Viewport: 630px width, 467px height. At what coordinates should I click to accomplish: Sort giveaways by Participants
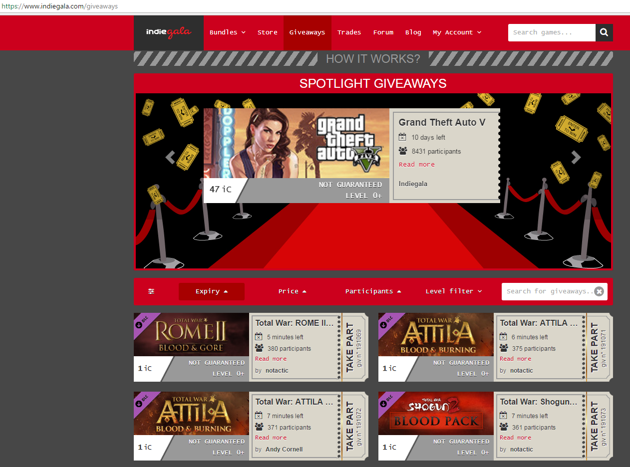pyautogui.click(x=373, y=291)
